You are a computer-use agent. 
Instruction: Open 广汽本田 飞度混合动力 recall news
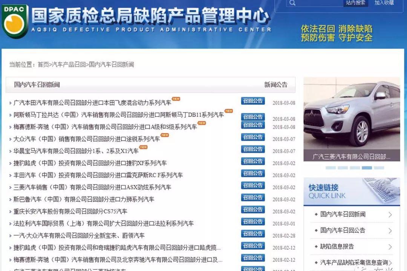coord(92,103)
